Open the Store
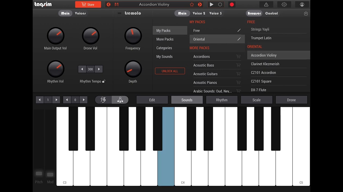The image size is (343, 192). [88, 5]
